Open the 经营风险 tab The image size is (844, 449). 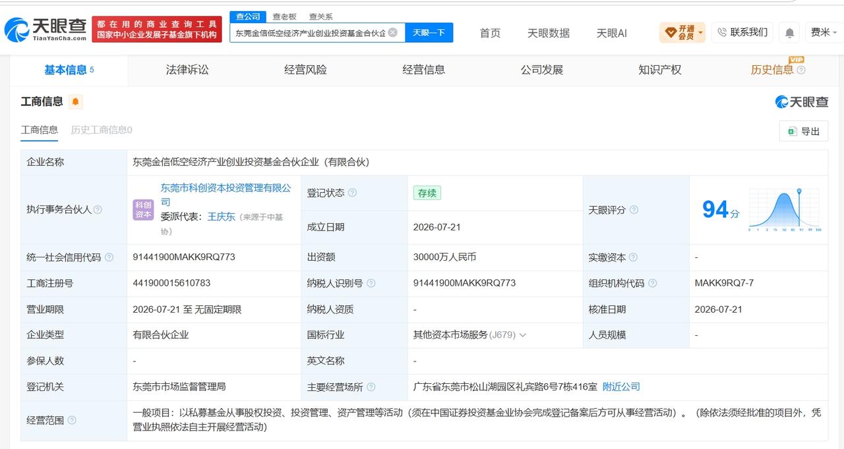point(305,70)
